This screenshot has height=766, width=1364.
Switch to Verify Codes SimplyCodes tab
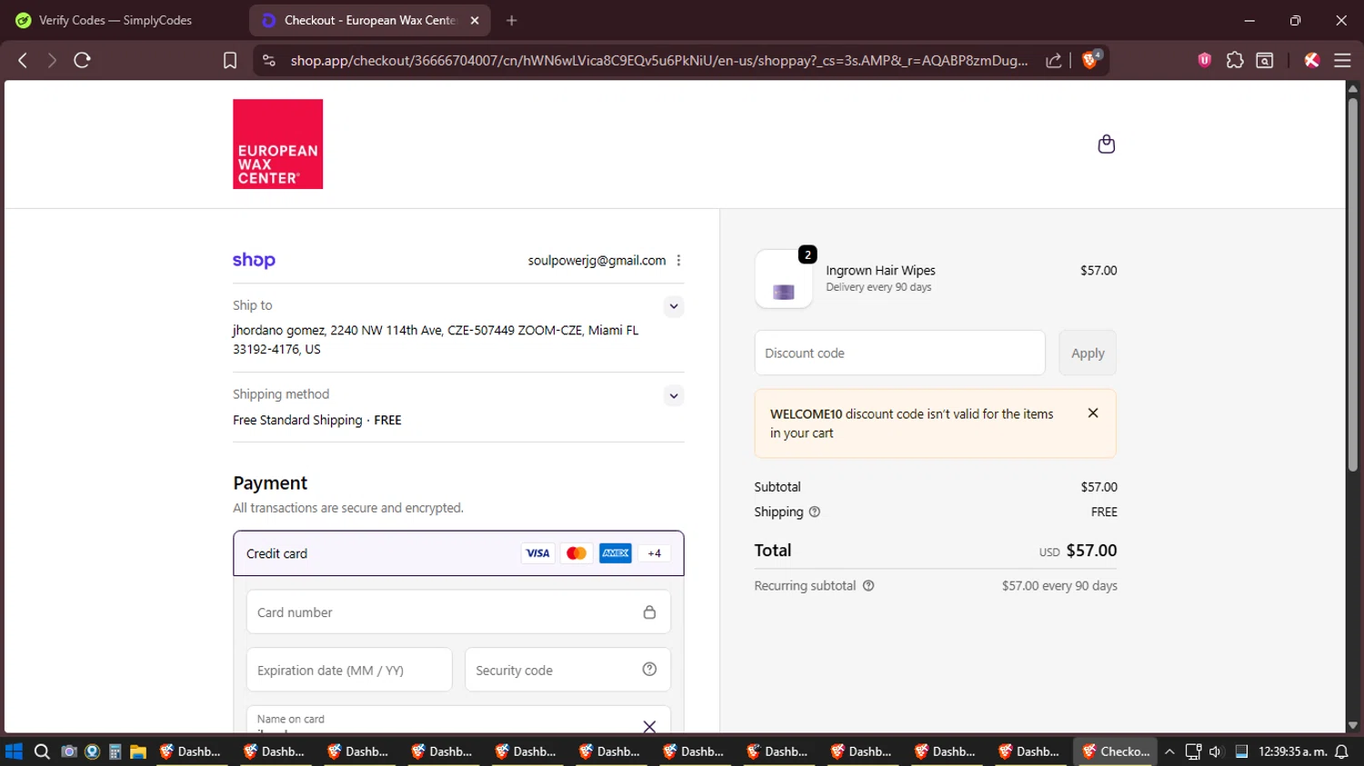click(x=115, y=20)
